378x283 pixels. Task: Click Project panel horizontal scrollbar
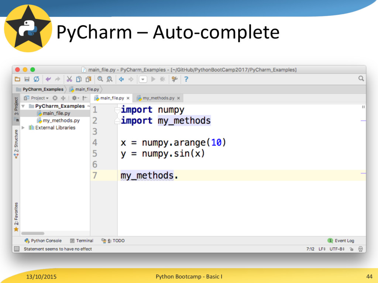32,233
